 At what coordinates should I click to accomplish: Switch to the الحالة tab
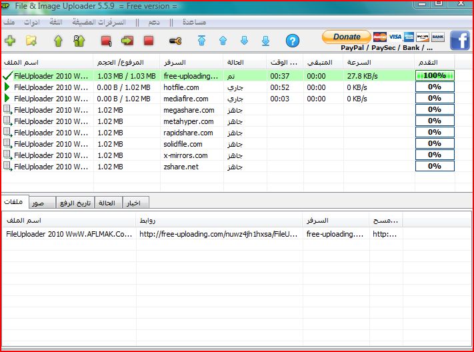tap(109, 203)
